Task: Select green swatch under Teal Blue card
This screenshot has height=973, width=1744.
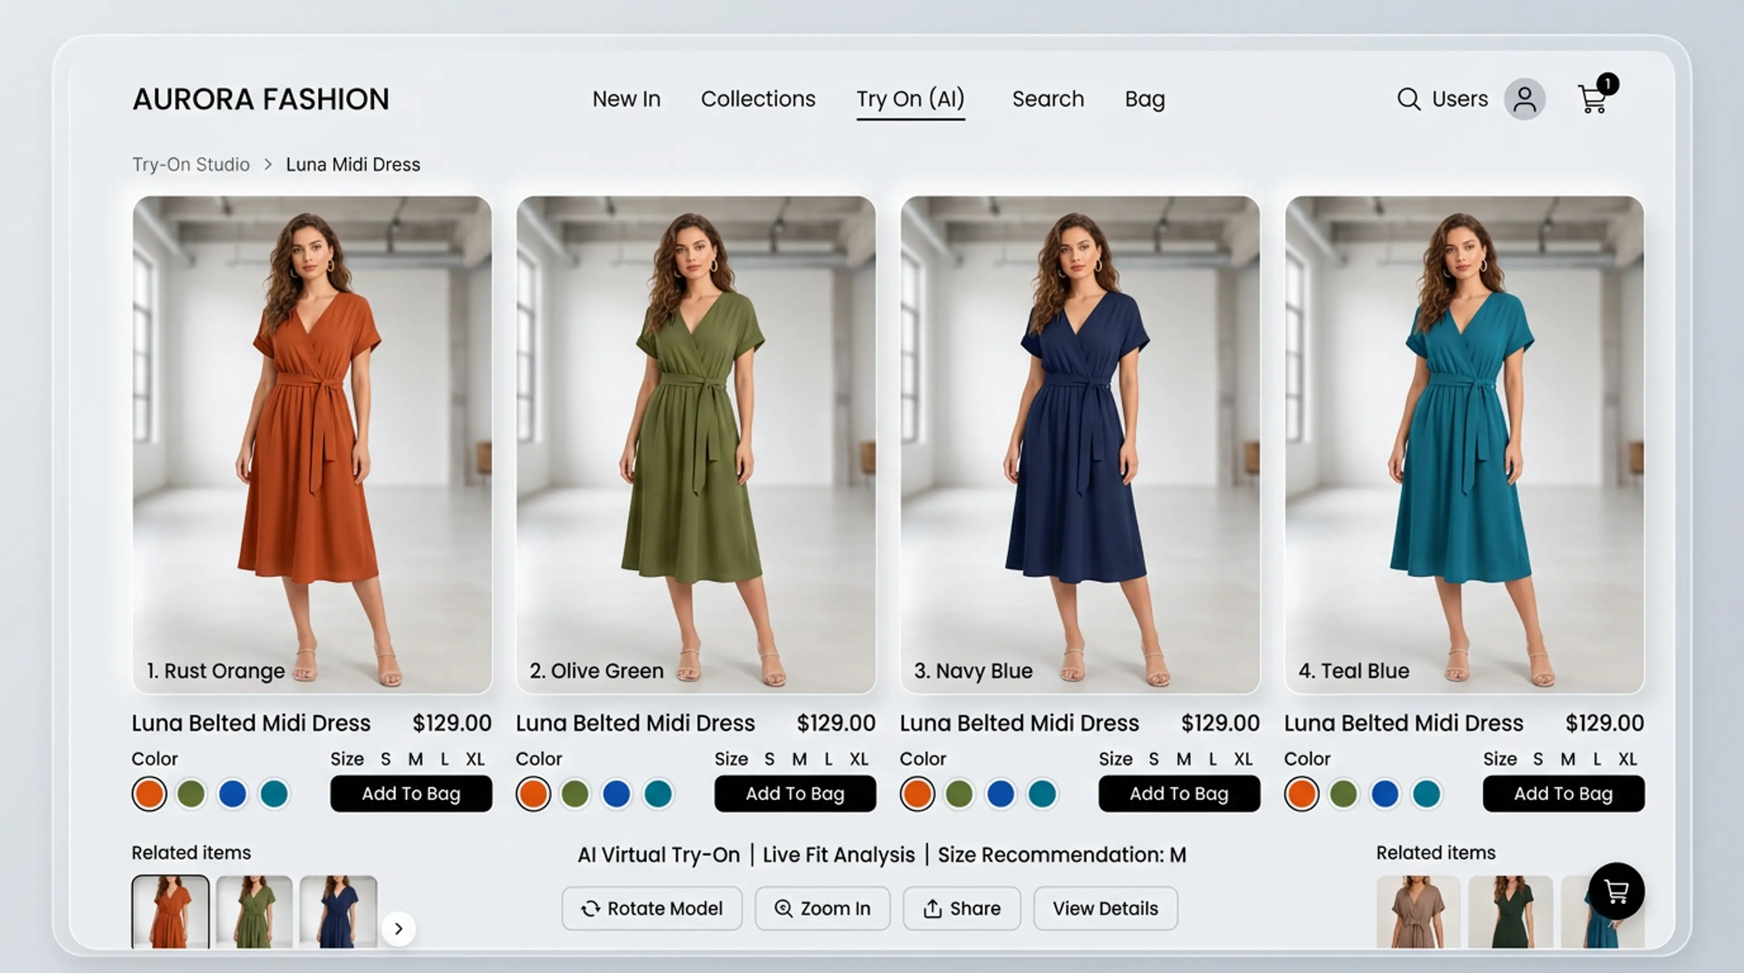Action: pos(1343,794)
